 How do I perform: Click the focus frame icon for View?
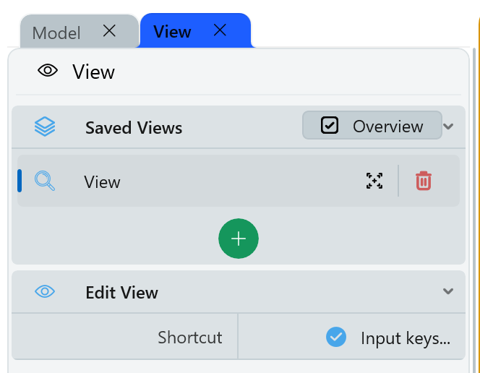[374, 181]
